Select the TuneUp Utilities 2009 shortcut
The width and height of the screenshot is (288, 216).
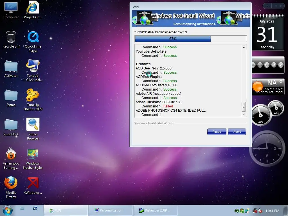pyautogui.click(x=33, y=100)
